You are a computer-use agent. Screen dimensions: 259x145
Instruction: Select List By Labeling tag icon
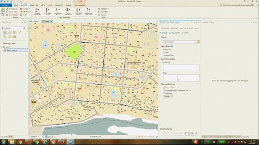tap(10, 37)
